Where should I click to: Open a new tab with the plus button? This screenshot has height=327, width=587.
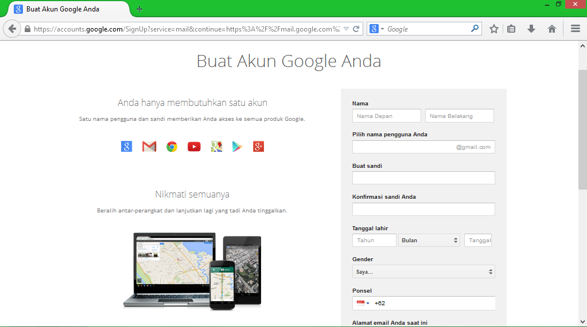pos(139,9)
